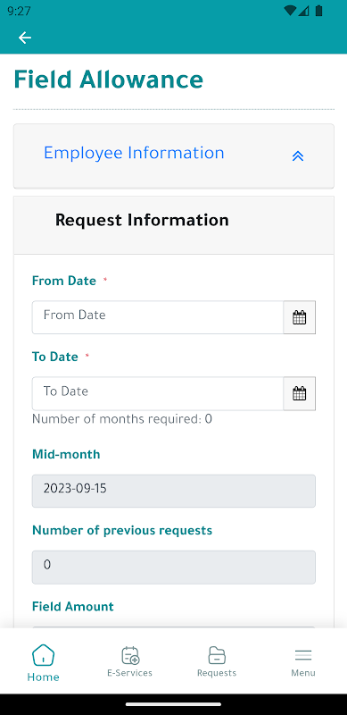
Task: Tap the Wi-Fi signal status icon
Action: (x=289, y=11)
